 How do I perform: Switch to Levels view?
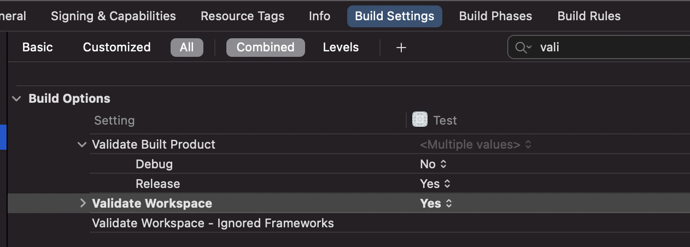click(x=341, y=48)
